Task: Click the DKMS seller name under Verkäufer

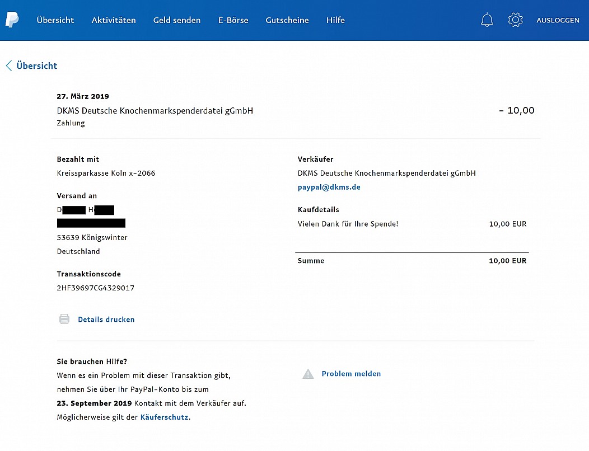Action: click(386, 173)
